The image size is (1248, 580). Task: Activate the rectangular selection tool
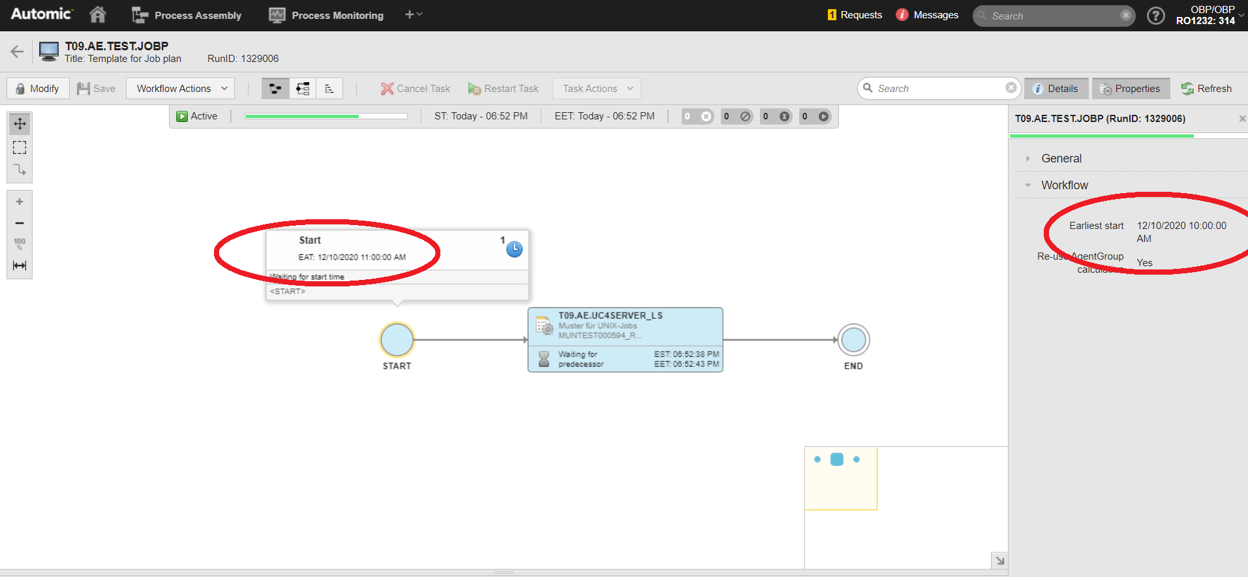[20, 147]
